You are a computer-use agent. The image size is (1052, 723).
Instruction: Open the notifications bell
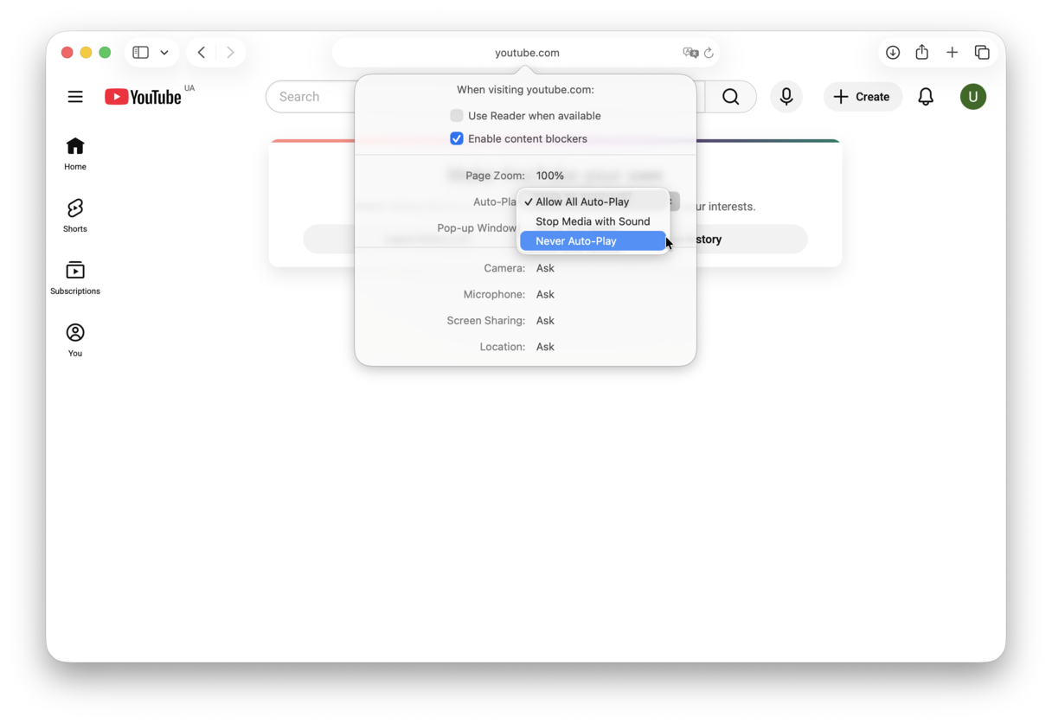(x=926, y=97)
